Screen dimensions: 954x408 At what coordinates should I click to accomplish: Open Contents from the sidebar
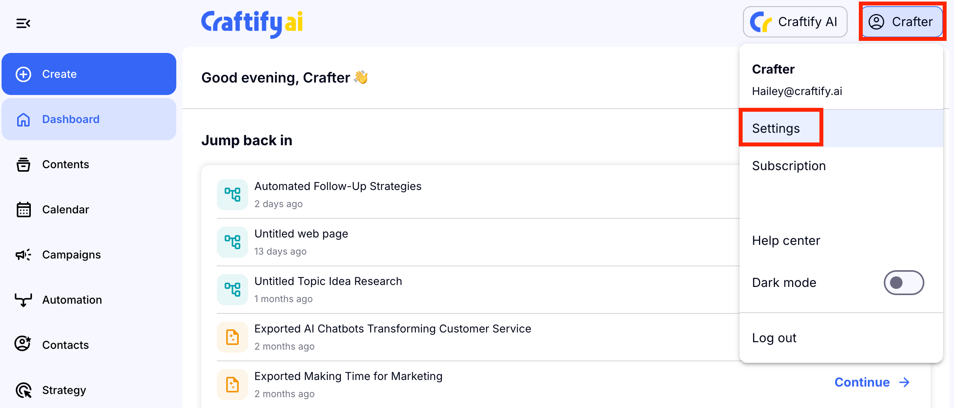pyautogui.click(x=66, y=164)
